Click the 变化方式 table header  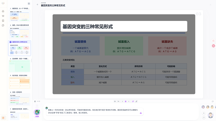[x=103, y=66]
